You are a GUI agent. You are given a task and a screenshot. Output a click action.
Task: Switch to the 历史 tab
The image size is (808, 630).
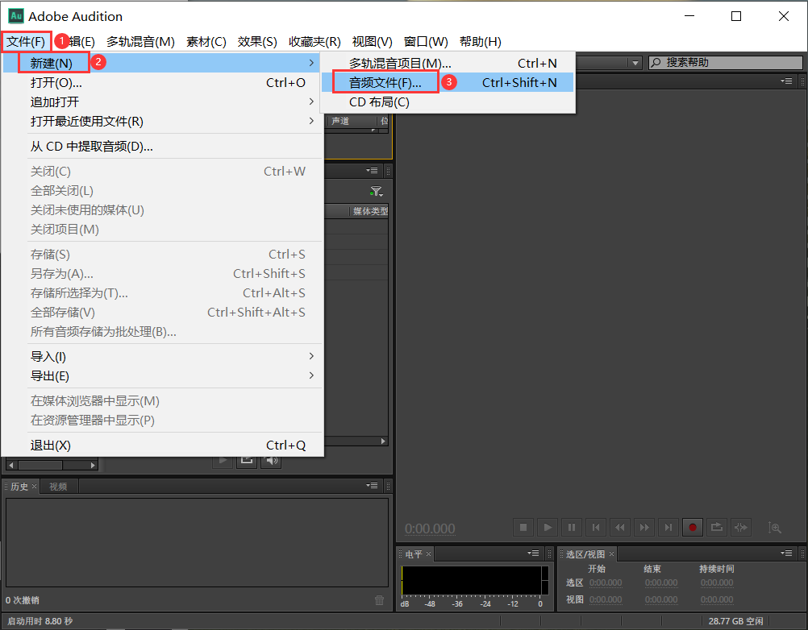pos(19,487)
